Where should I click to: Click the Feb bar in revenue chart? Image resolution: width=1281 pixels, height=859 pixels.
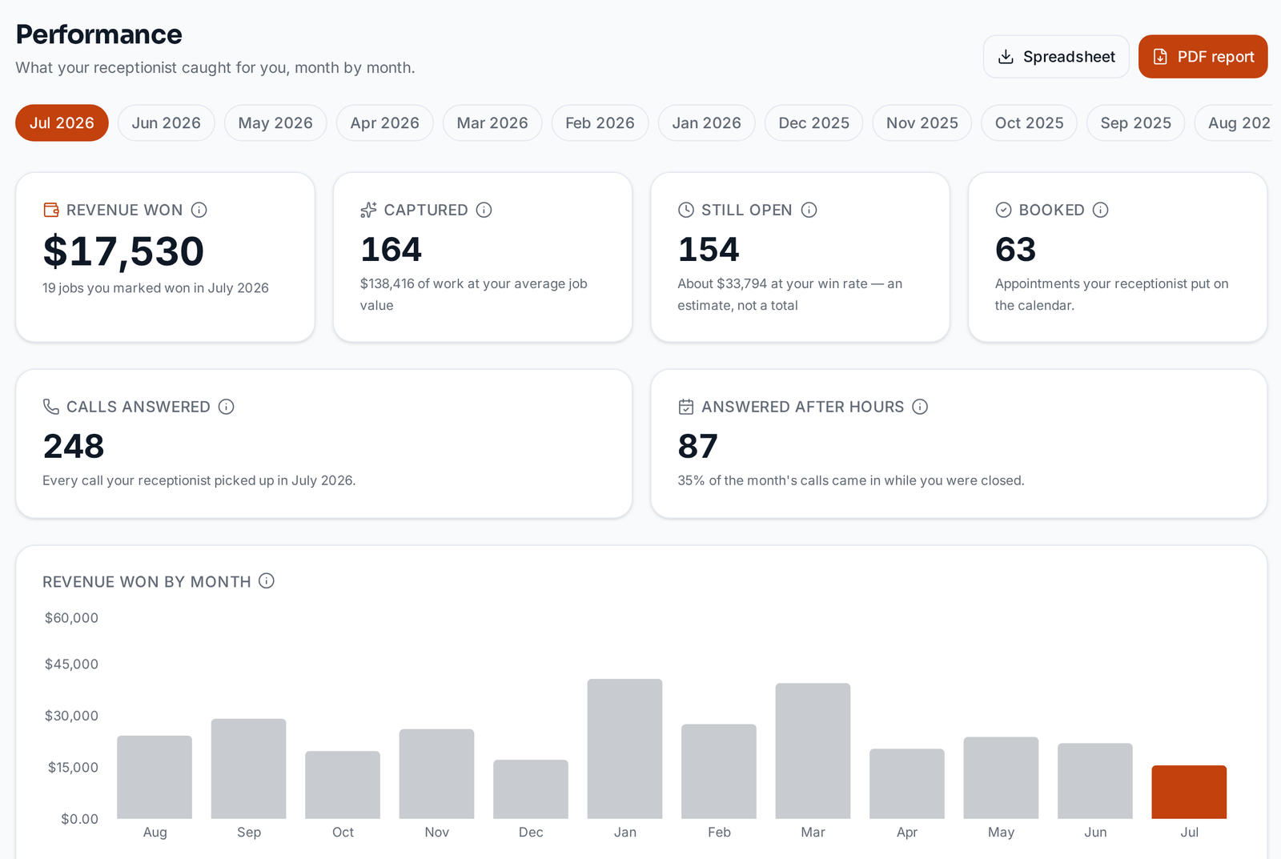tap(719, 772)
